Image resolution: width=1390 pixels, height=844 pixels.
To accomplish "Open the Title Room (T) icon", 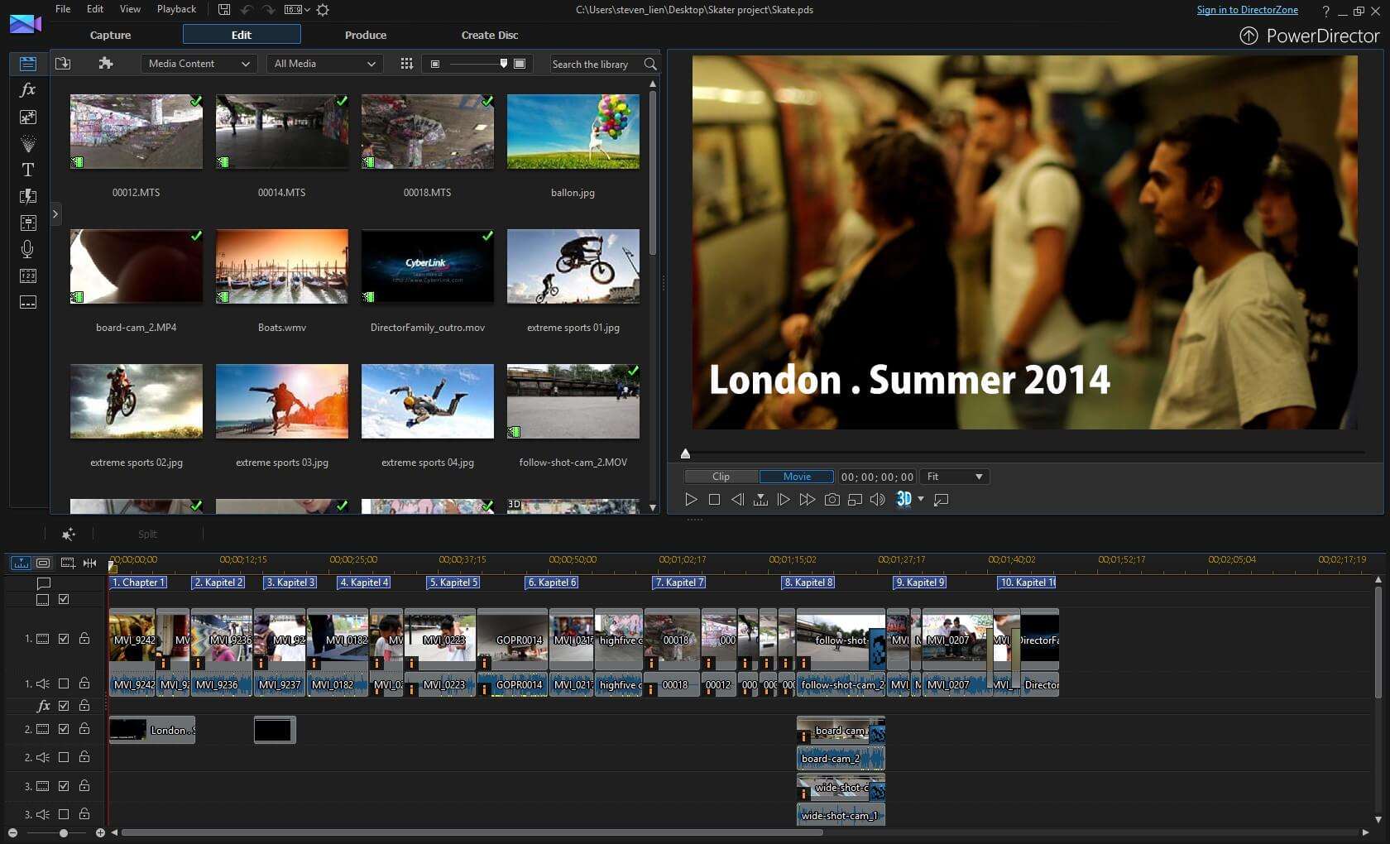I will pyautogui.click(x=27, y=170).
